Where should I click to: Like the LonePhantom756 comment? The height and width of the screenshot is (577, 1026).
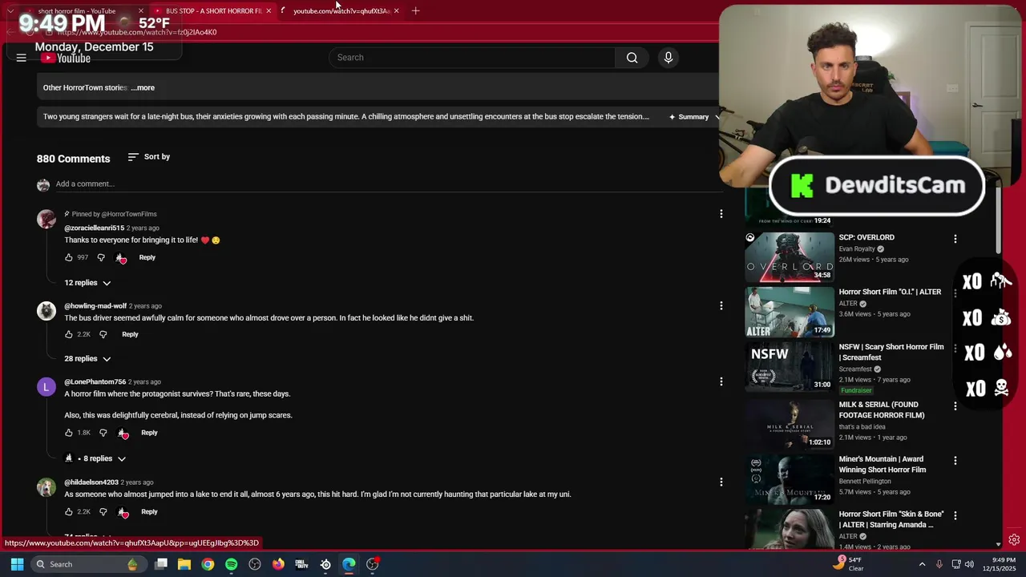coord(69,433)
